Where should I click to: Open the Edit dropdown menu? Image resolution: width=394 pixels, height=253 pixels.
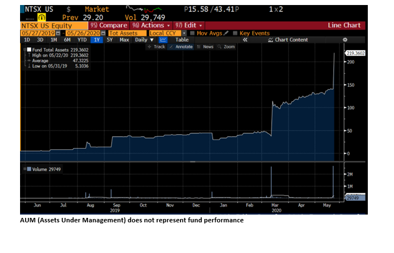point(188,26)
